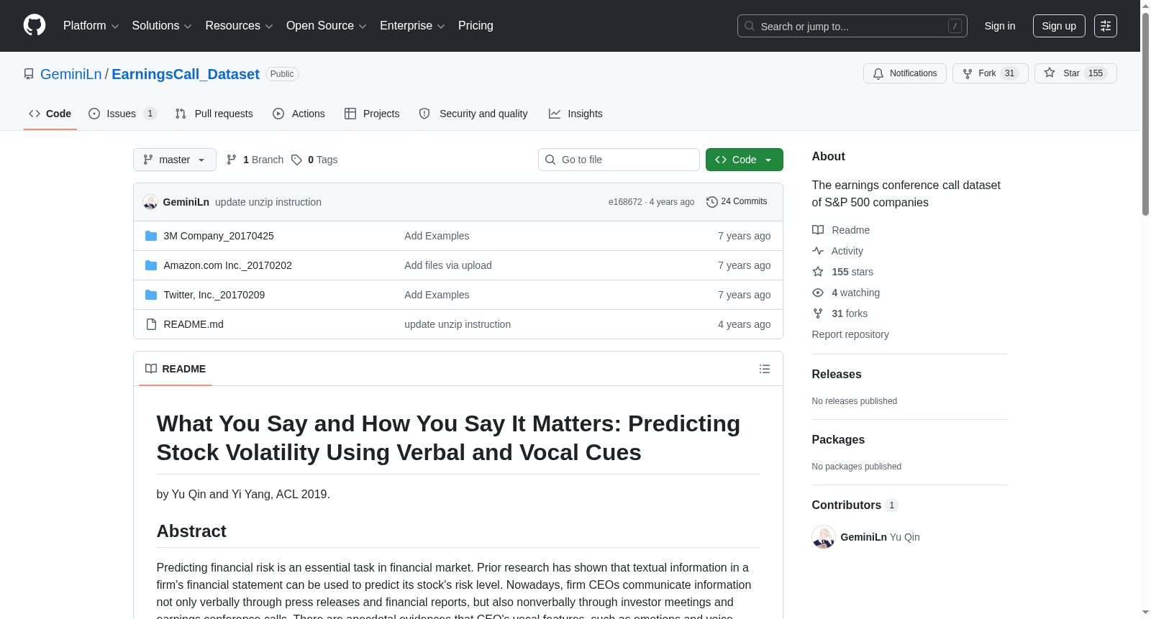Open the global navigation menu icon beside Sign up
The width and height of the screenshot is (1151, 619).
coord(1106,26)
